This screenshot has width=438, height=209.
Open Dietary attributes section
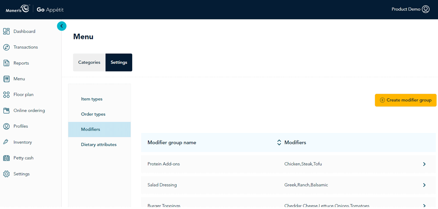point(99,145)
